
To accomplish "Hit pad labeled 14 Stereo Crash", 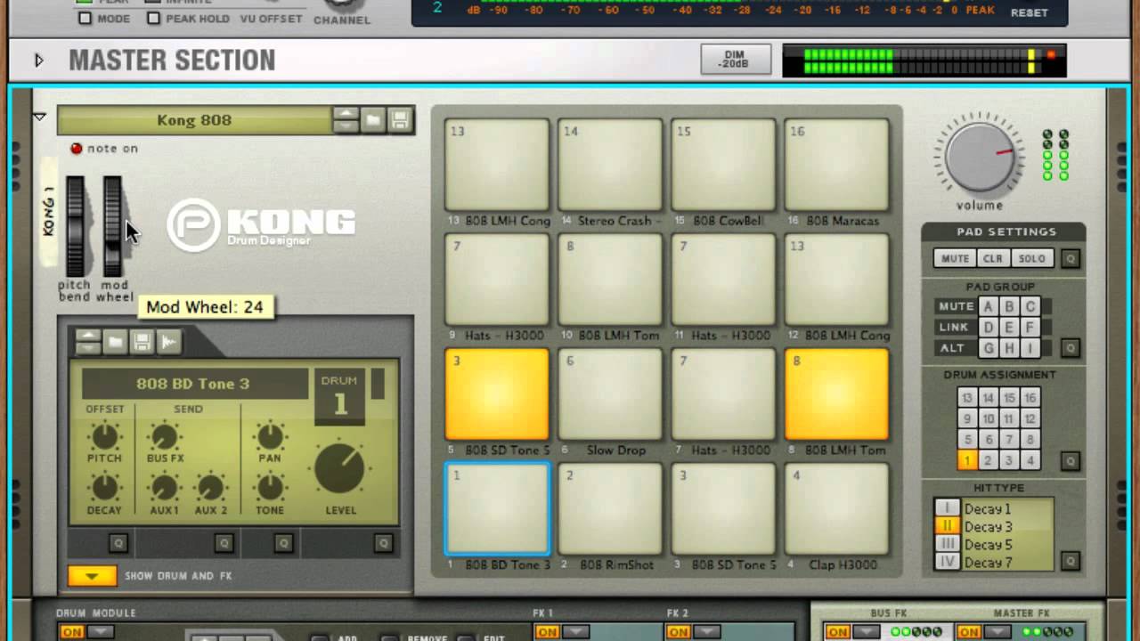I will tap(610, 166).
